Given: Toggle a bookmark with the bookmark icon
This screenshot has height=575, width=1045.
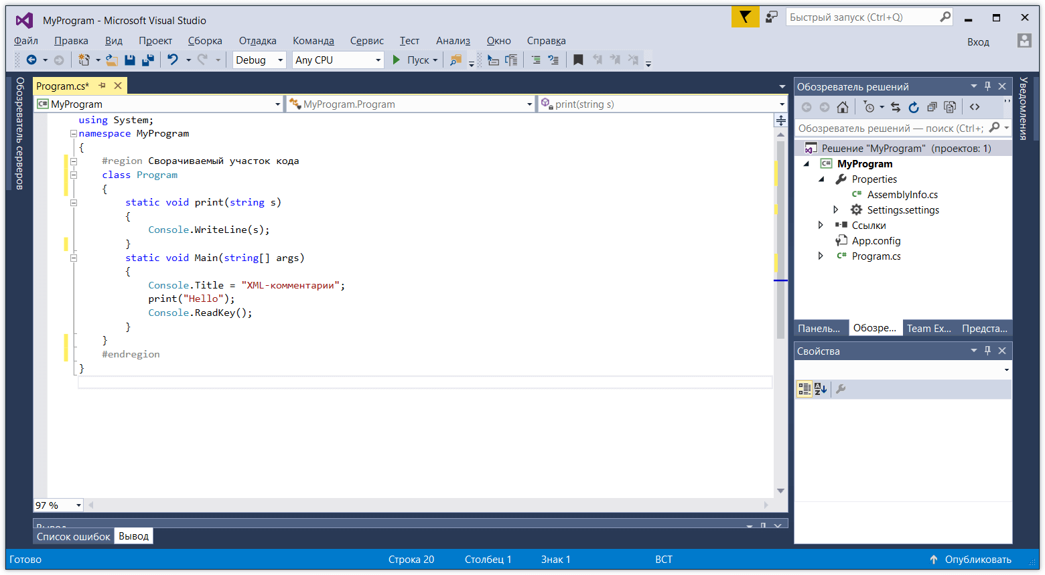Looking at the screenshot, I should 578,60.
